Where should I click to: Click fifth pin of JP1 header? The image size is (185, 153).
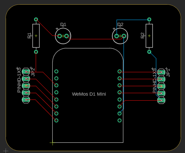161,100
